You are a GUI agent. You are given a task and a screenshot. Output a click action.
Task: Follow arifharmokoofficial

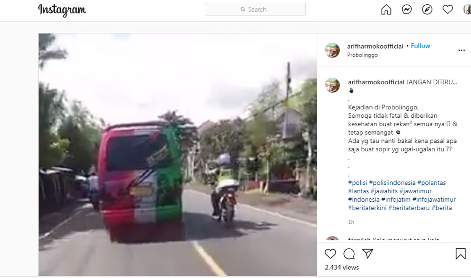tap(420, 46)
